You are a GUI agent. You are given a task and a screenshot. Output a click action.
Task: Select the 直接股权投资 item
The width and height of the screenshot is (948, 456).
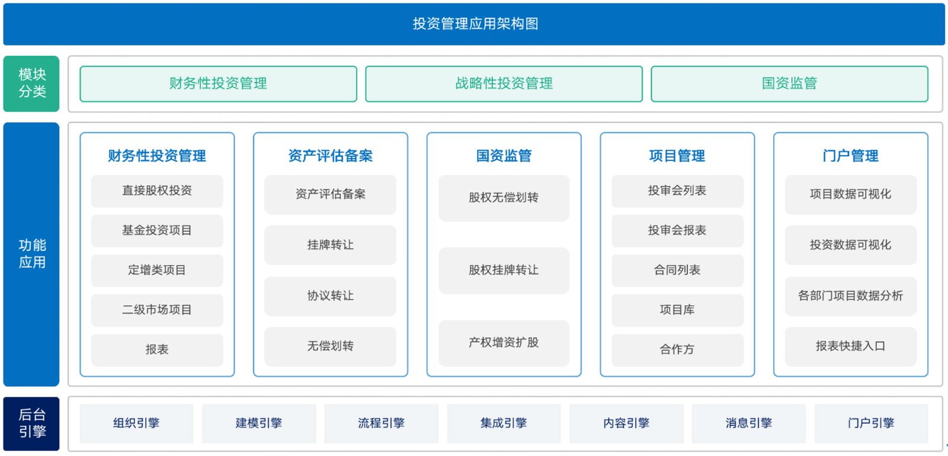pos(157,191)
